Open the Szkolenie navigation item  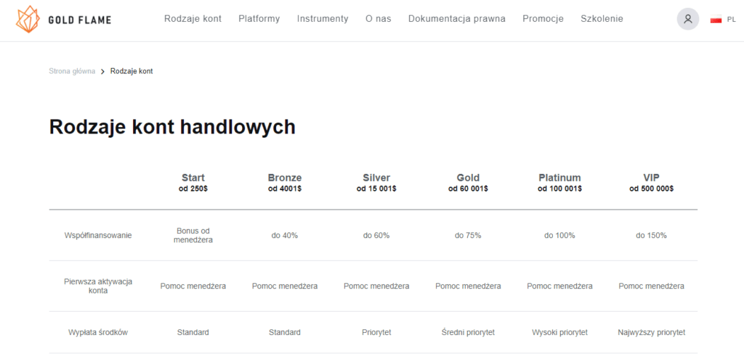pyautogui.click(x=602, y=19)
